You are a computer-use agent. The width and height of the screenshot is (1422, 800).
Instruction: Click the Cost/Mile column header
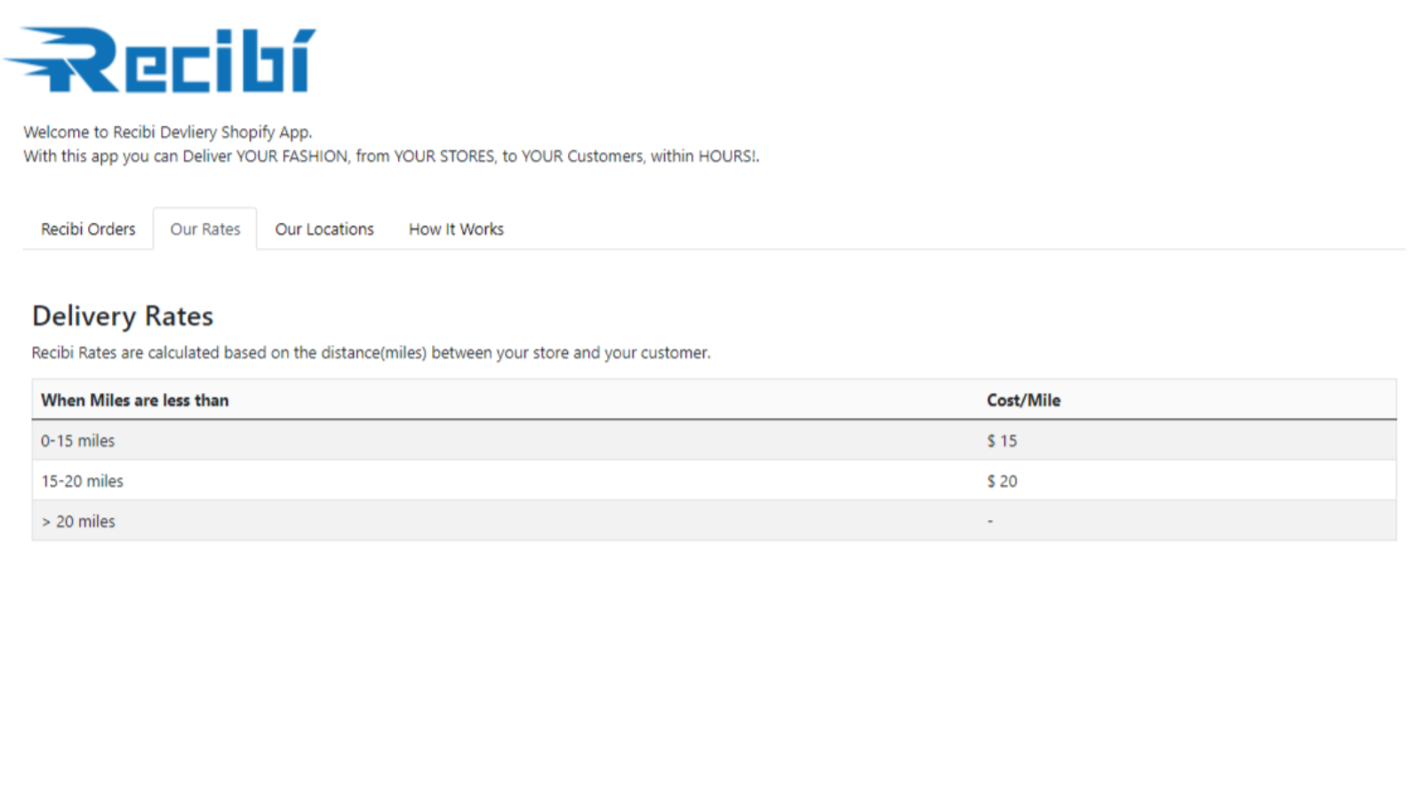click(x=1023, y=400)
